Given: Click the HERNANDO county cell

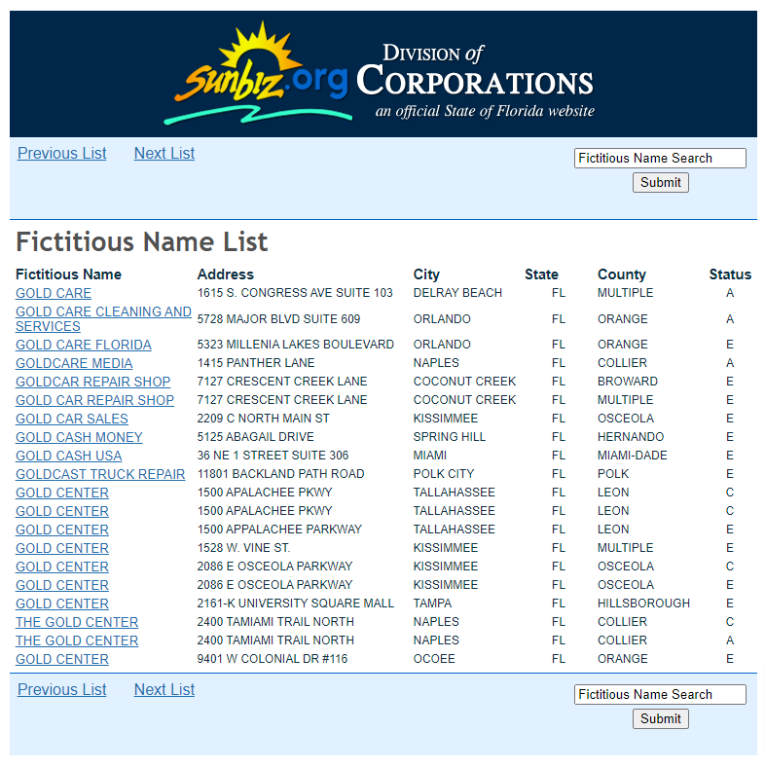Looking at the screenshot, I should tap(631, 437).
